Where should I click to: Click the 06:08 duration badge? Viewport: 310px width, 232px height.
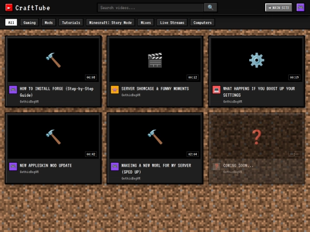(91, 77)
